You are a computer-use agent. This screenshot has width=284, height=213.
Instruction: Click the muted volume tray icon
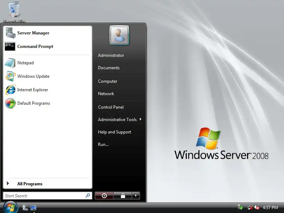[x=257, y=207]
